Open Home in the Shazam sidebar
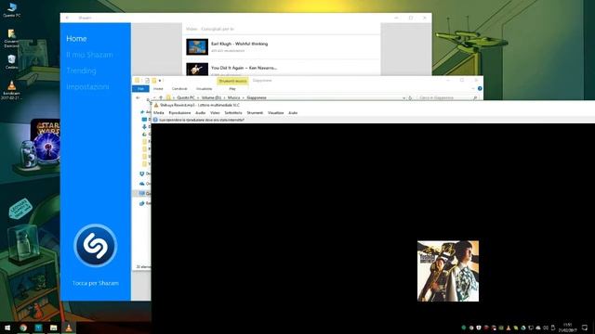The image size is (595, 334). [x=76, y=39]
